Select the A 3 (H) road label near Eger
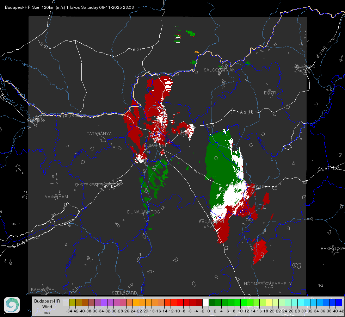The width and height of the screenshot is (345, 317). tap(246, 112)
